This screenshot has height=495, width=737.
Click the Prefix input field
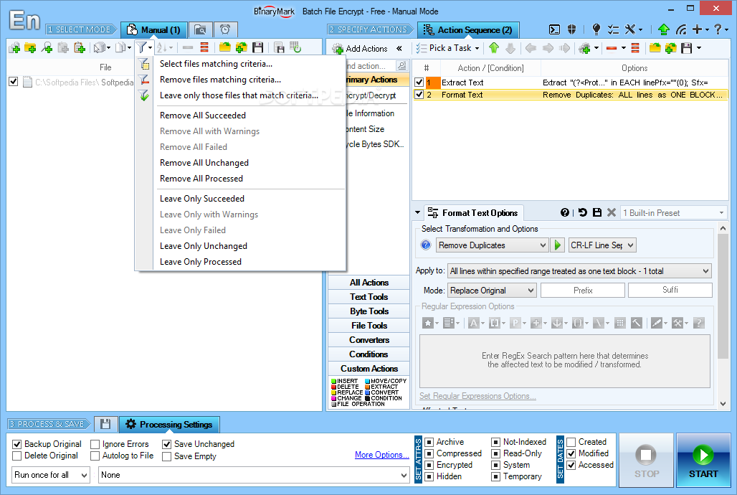pyautogui.click(x=583, y=291)
